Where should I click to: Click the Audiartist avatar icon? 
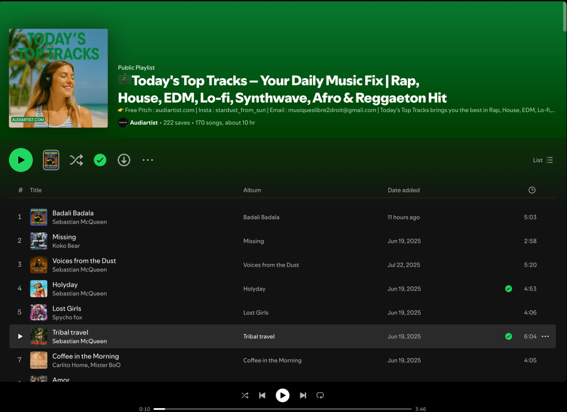tap(123, 123)
